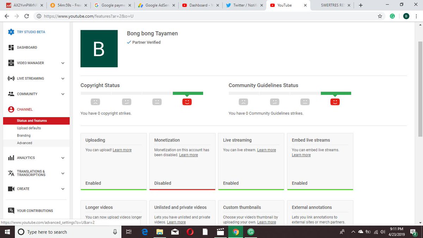This screenshot has width=423, height=238.
Task: Bookmark this page with the star icon
Action: (380, 16)
